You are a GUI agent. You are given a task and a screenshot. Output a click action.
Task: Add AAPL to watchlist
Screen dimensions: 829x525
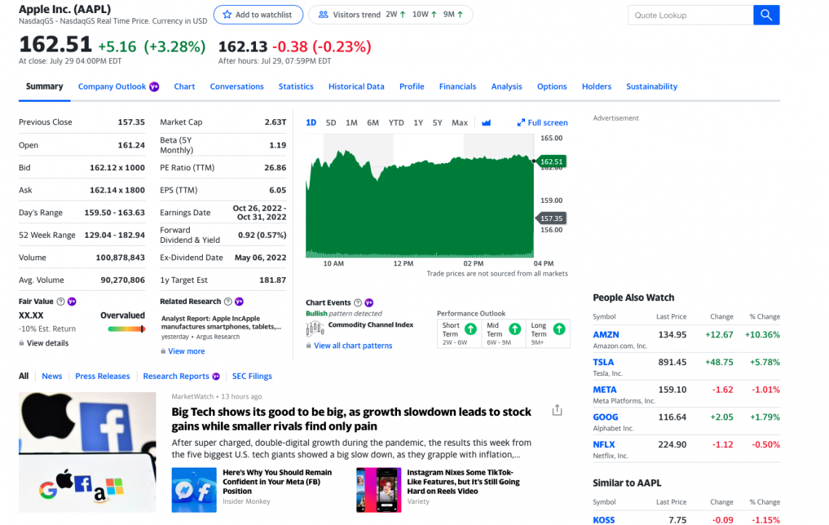tap(258, 15)
